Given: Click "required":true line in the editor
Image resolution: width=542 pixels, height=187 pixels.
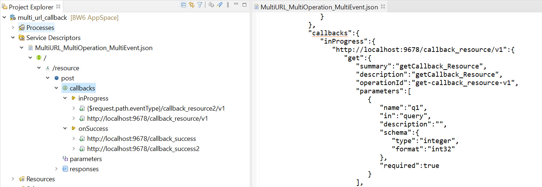Looking at the screenshot, I should click(410, 166).
